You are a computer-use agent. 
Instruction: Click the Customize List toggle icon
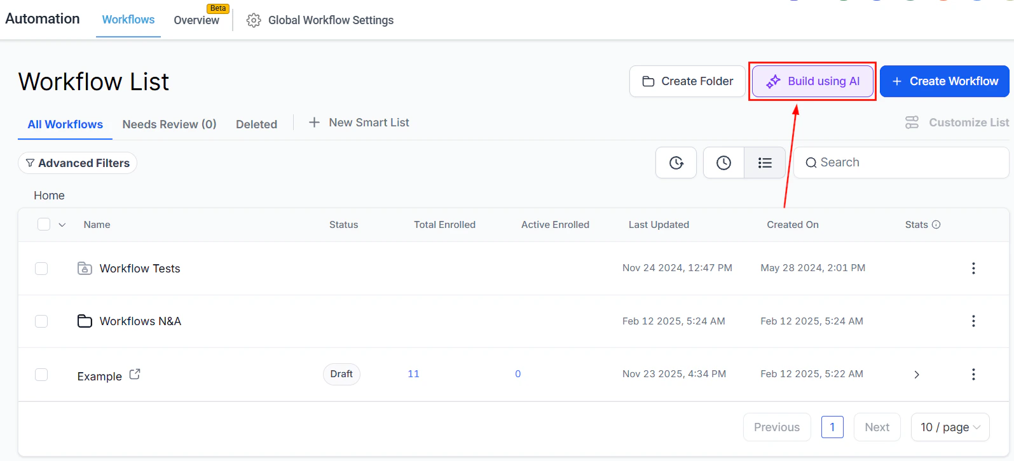pos(912,123)
